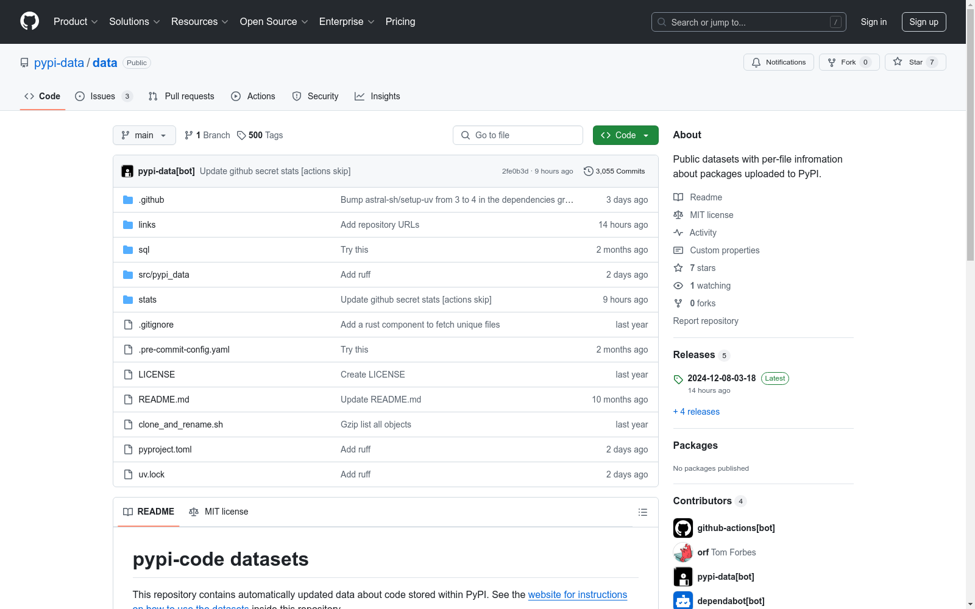The width and height of the screenshot is (975, 609).
Task: Open the Actions tab
Action: click(253, 96)
